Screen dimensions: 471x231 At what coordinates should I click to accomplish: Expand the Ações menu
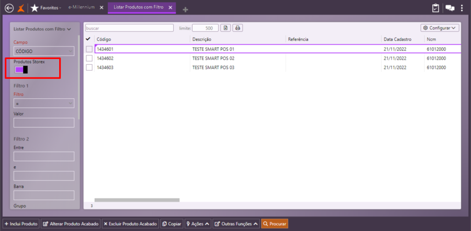point(198,224)
